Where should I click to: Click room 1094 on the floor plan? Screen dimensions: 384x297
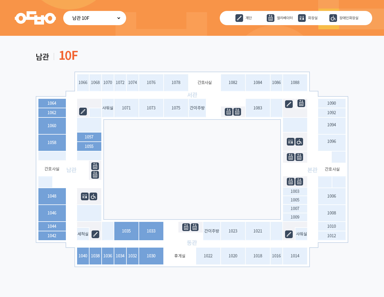tap(332, 126)
